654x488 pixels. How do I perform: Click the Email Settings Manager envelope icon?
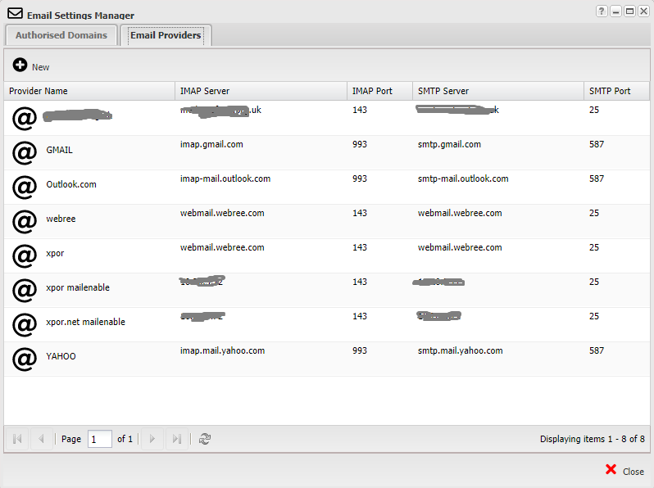coord(16,13)
